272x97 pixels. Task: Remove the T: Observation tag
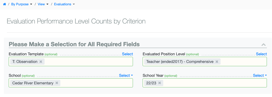41,62
